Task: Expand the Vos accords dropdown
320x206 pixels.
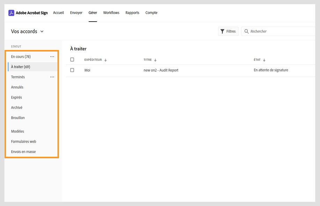Action: point(42,31)
